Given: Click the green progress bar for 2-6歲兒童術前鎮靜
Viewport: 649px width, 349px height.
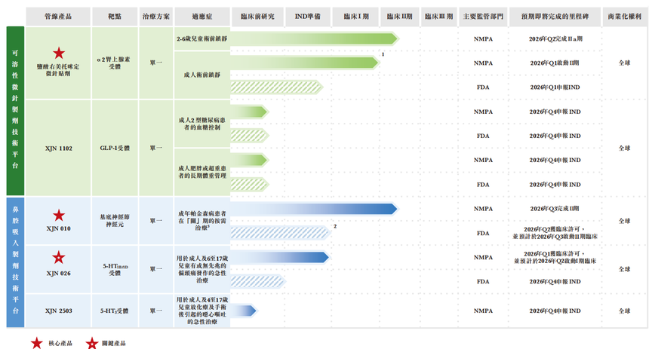Looking at the screenshot, I should [x=315, y=39].
